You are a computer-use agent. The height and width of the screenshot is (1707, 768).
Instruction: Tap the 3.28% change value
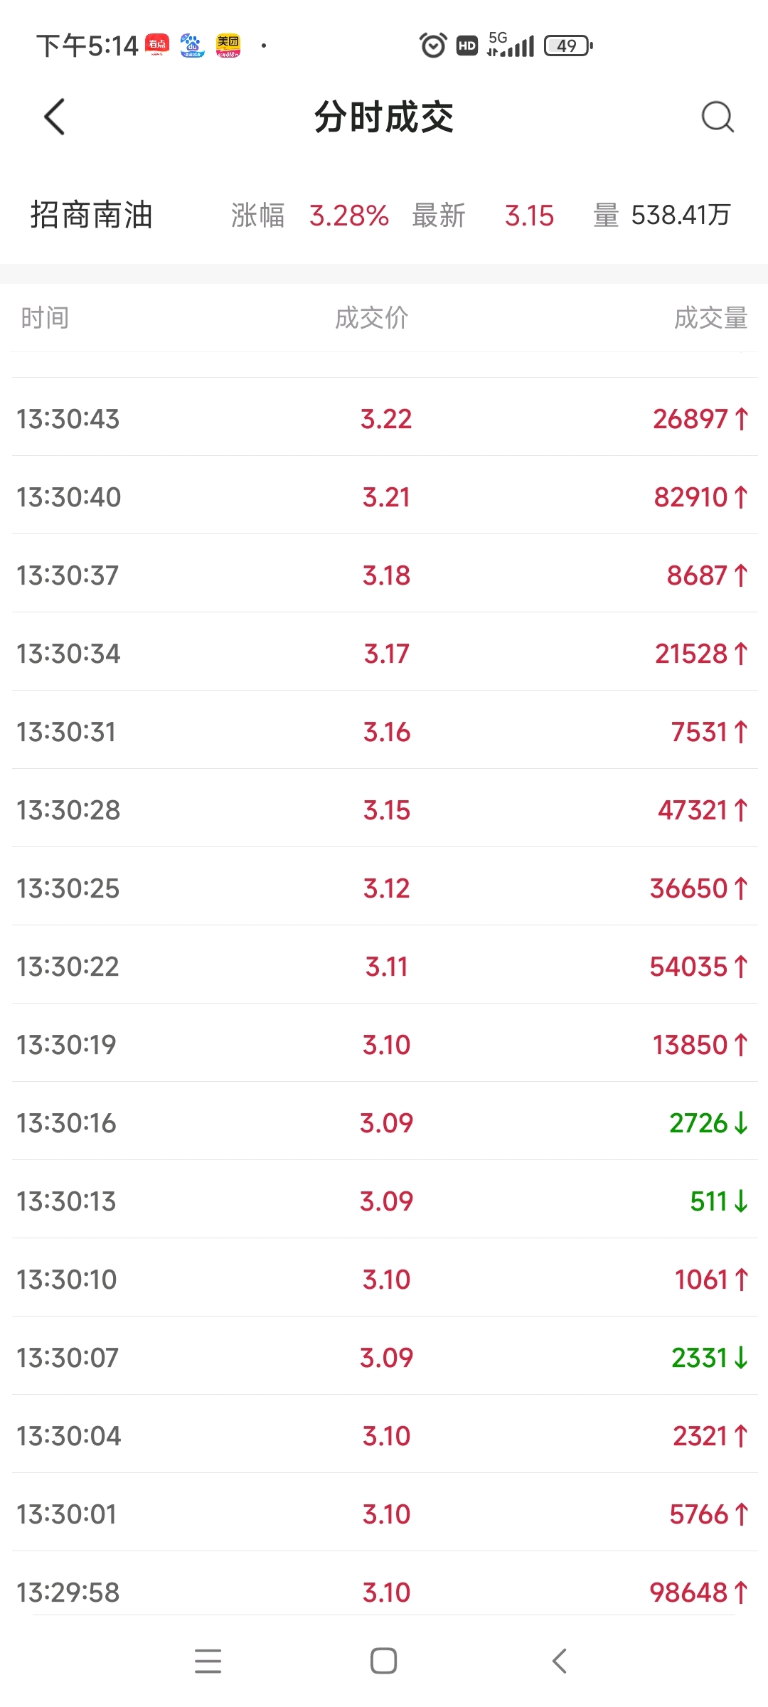click(349, 216)
